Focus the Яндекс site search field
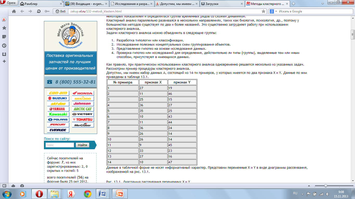Viewport: 355px width, 199px height. coord(60,145)
